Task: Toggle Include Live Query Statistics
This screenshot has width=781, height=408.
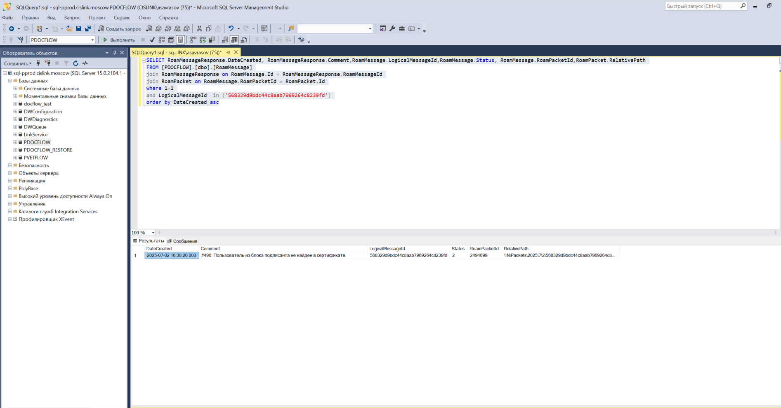Action: point(203,40)
